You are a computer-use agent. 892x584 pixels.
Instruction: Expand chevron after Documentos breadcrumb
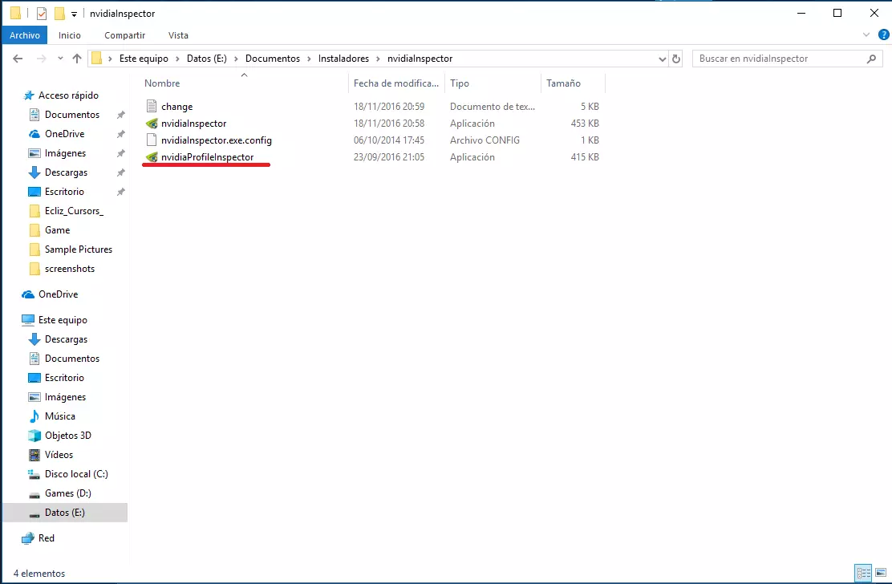pos(309,59)
